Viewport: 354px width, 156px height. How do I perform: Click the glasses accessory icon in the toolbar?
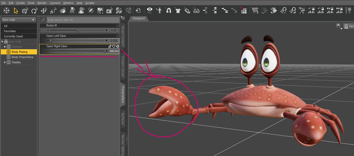pos(196,10)
